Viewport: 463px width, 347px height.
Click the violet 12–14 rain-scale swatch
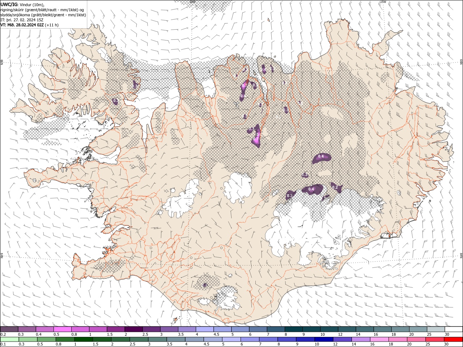click(342, 339)
